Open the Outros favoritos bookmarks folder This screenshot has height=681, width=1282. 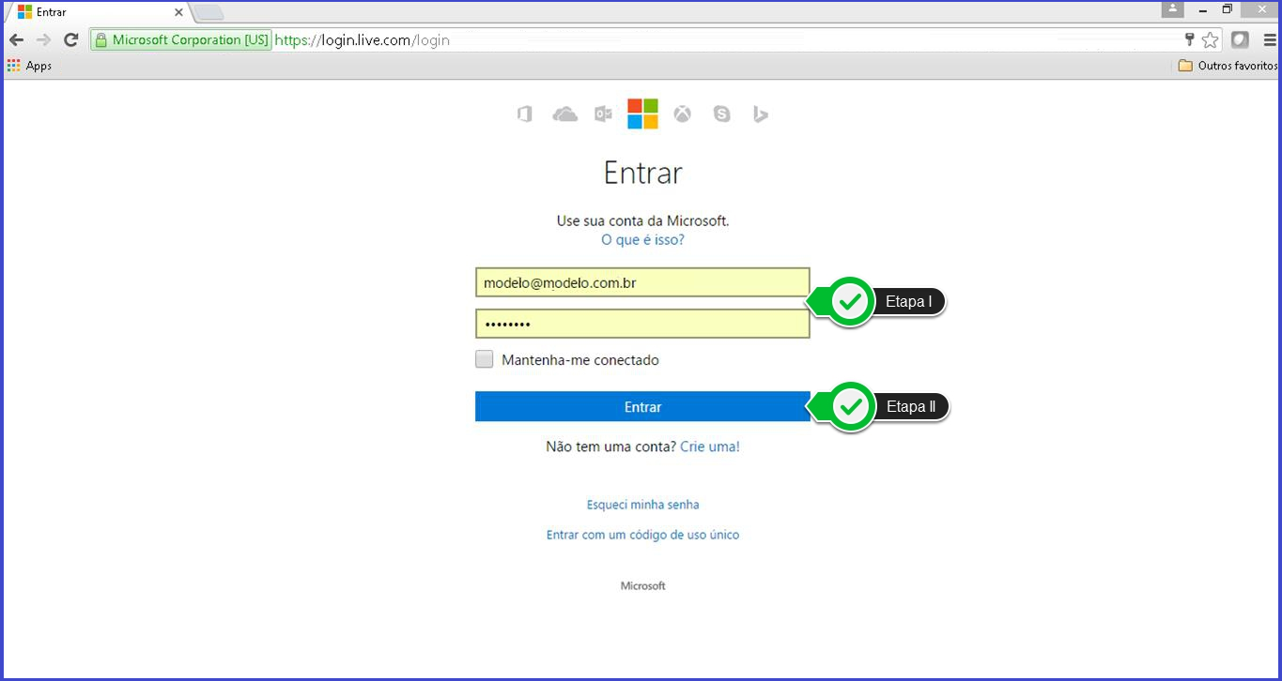[x=1228, y=66]
